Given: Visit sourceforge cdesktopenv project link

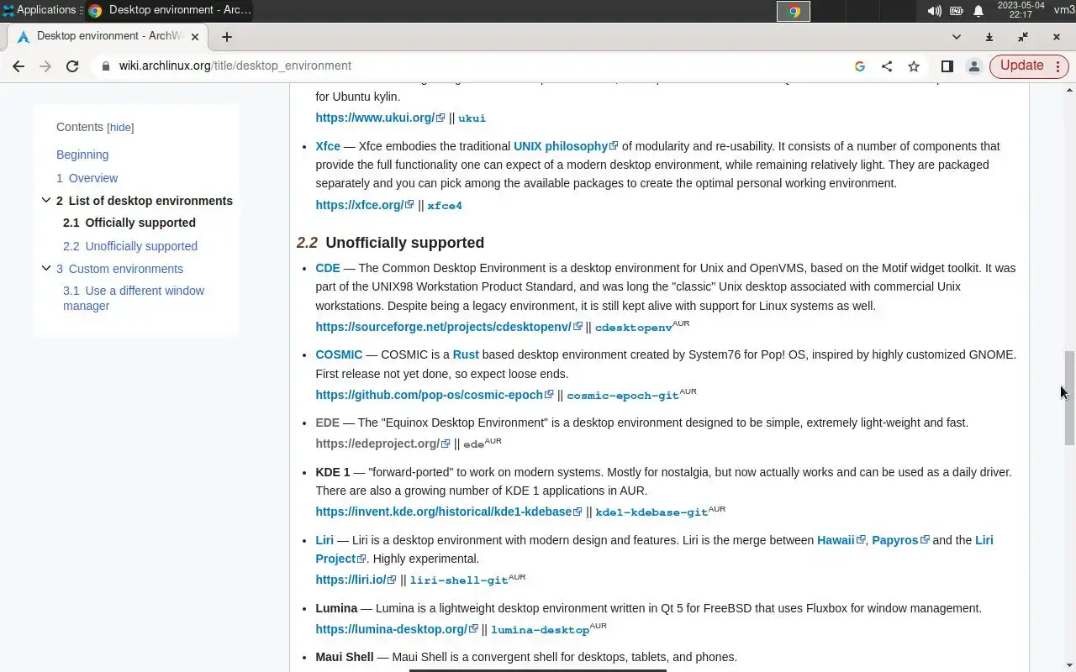Looking at the screenshot, I should pos(449,327).
